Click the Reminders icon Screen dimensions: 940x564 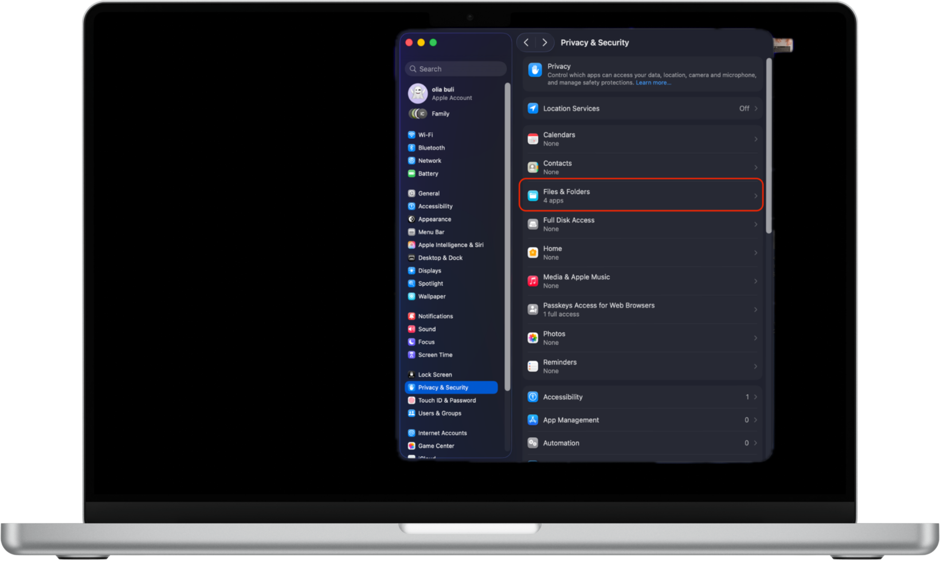(x=533, y=366)
